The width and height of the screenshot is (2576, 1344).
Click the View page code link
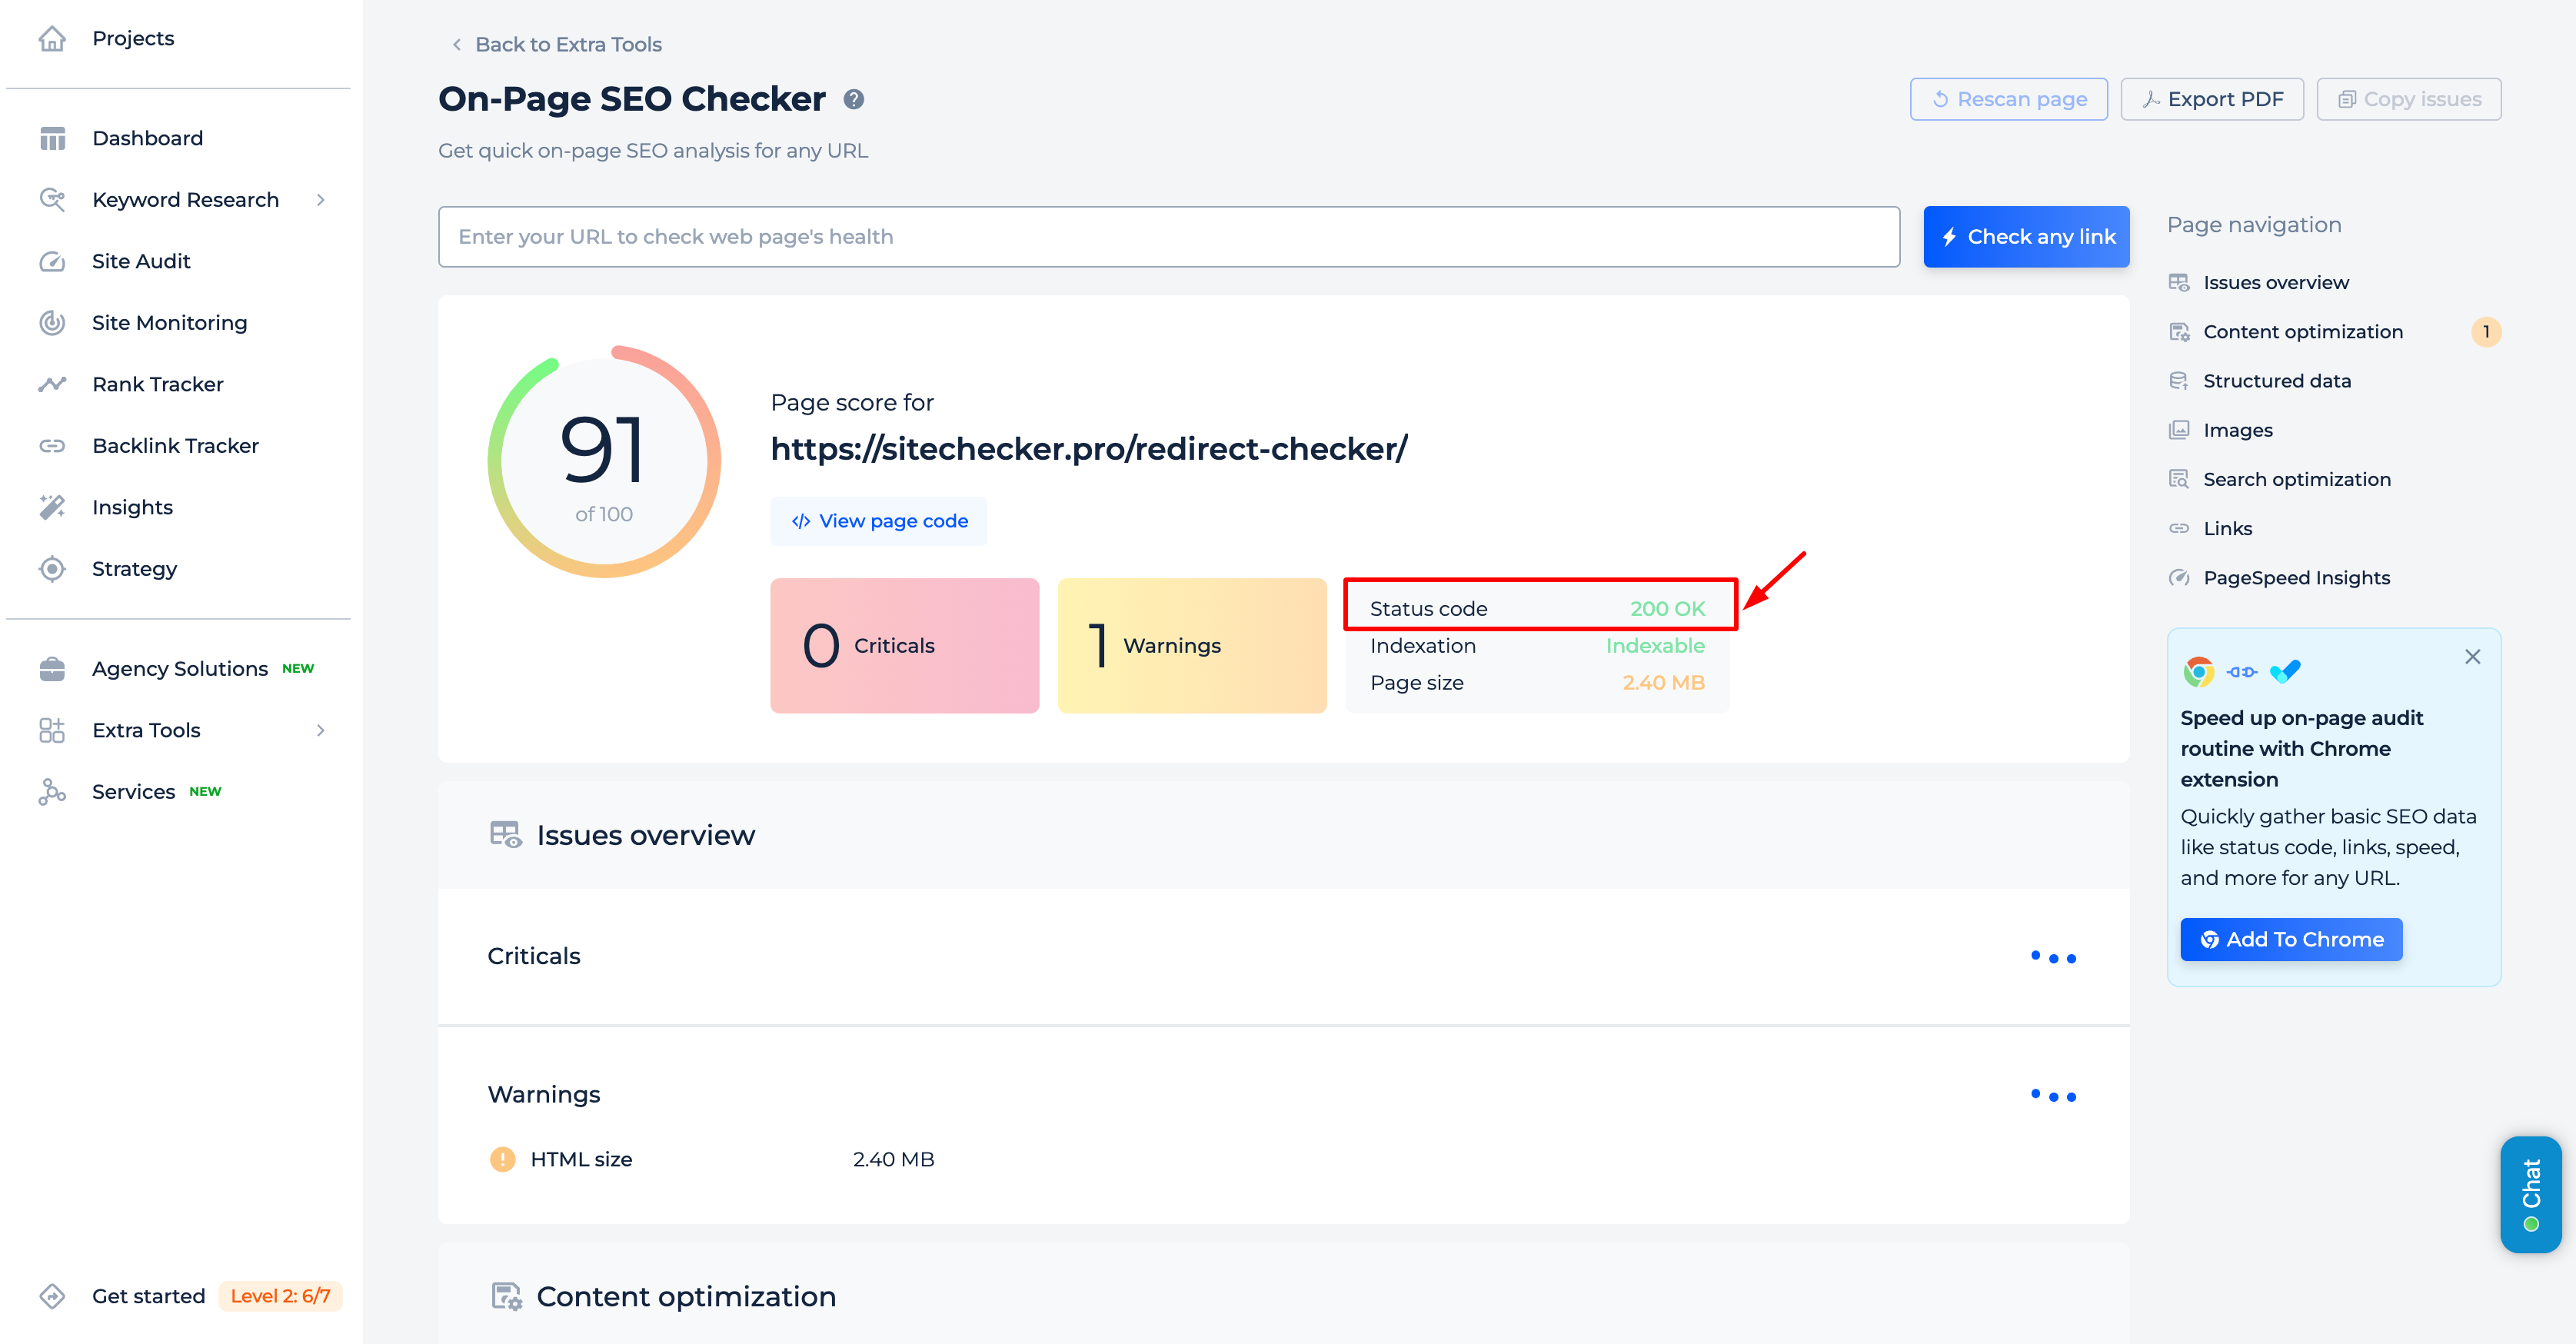880,520
